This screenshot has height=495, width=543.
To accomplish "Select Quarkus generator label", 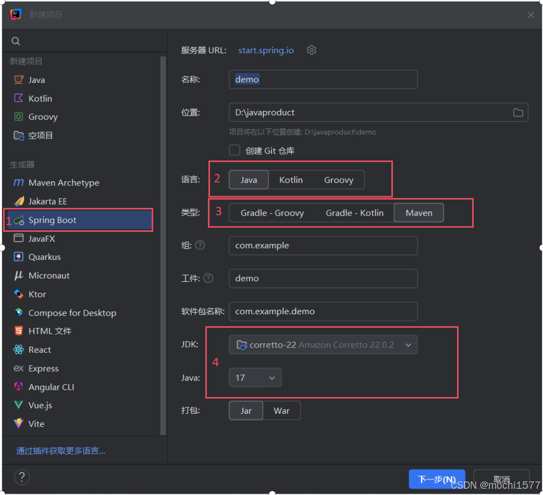I will (x=44, y=257).
